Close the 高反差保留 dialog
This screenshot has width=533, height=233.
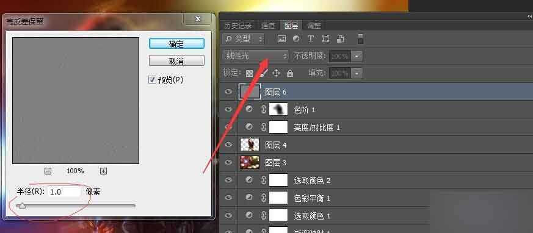click(x=198, y=20)
